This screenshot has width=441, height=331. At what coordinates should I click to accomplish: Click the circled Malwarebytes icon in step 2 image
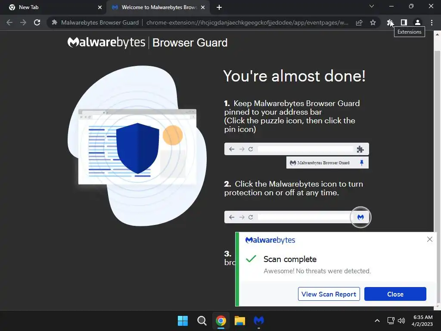(x=360, y=217)
